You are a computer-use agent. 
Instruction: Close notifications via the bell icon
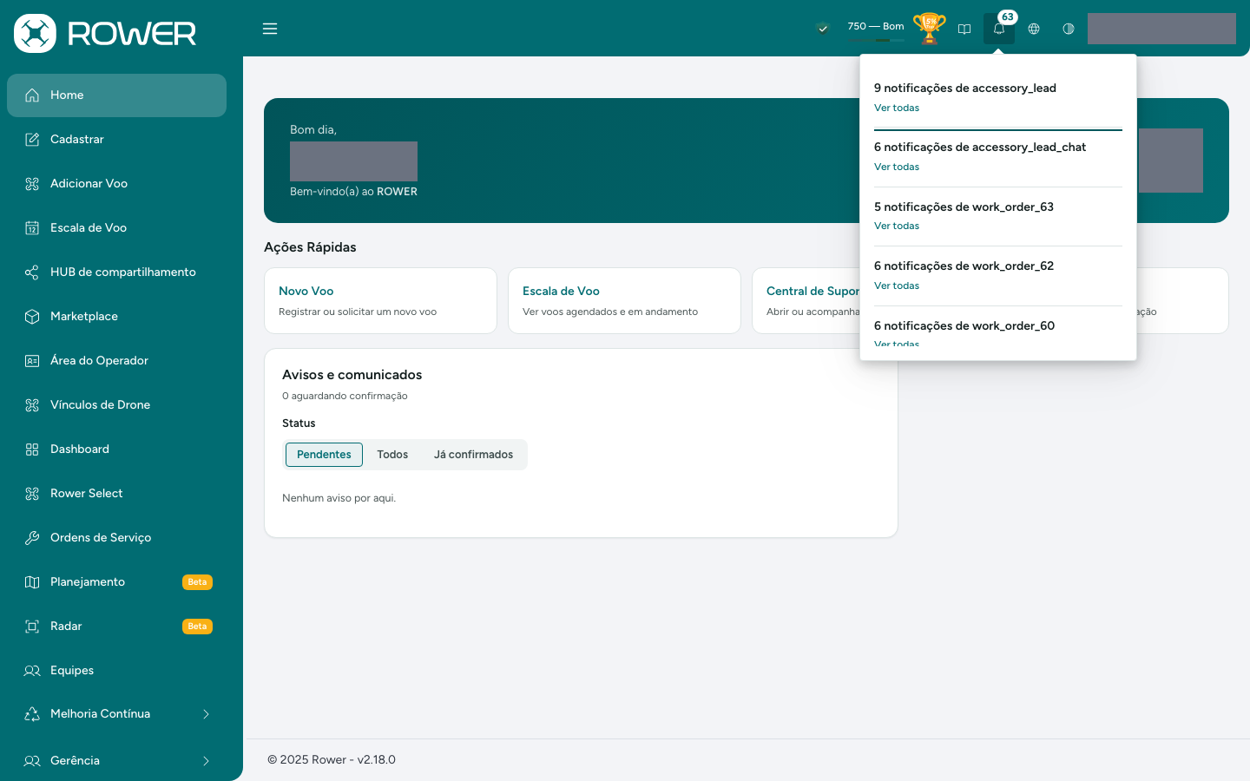click(x=999, y=29)
